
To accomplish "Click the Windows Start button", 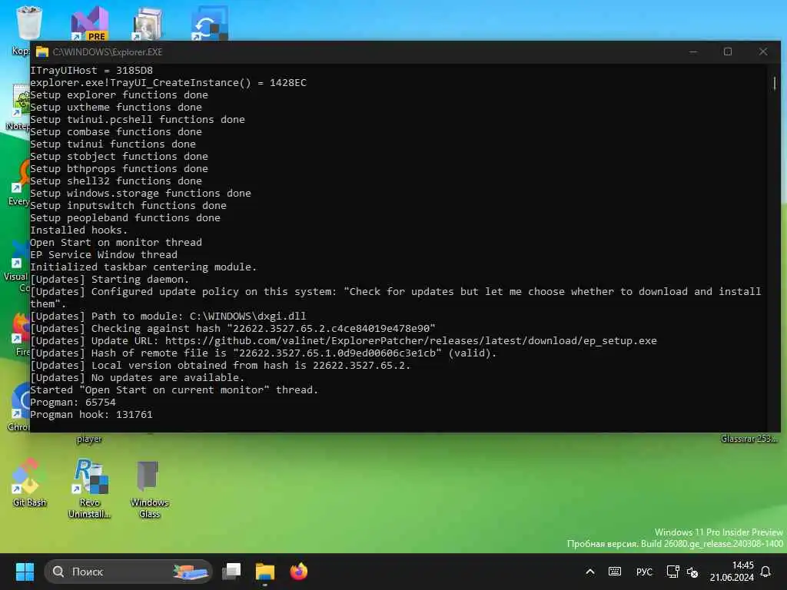I will tap(25, 572).
